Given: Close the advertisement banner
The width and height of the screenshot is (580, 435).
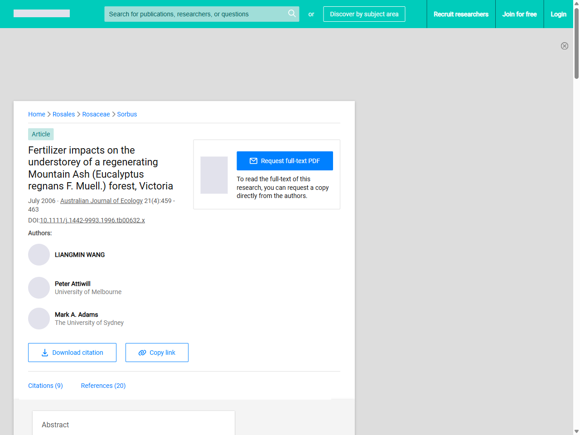Looking at the screenshot, I should (x=564, y=46).
